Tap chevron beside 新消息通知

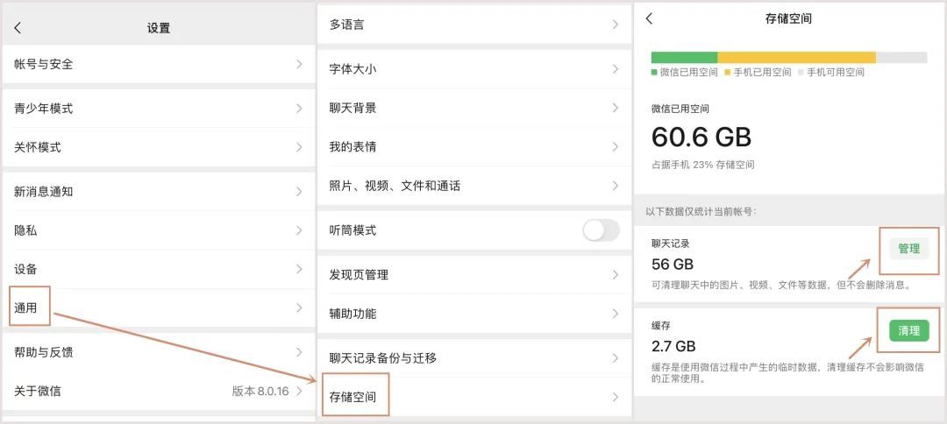click(299, 192)
